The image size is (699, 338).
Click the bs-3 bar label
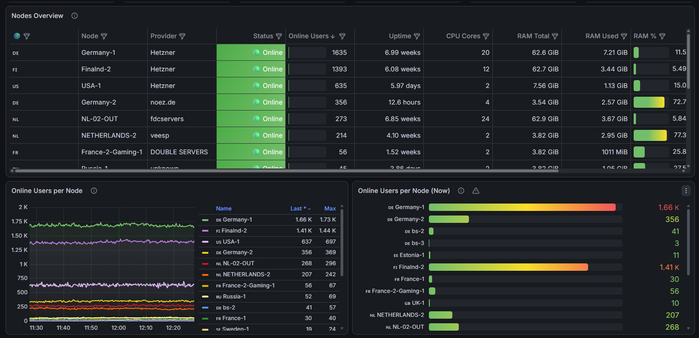(x=415, y=243)
